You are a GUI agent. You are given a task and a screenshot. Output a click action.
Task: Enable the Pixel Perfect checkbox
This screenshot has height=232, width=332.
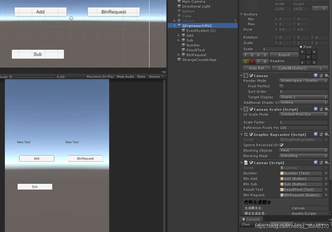point(281,86)
